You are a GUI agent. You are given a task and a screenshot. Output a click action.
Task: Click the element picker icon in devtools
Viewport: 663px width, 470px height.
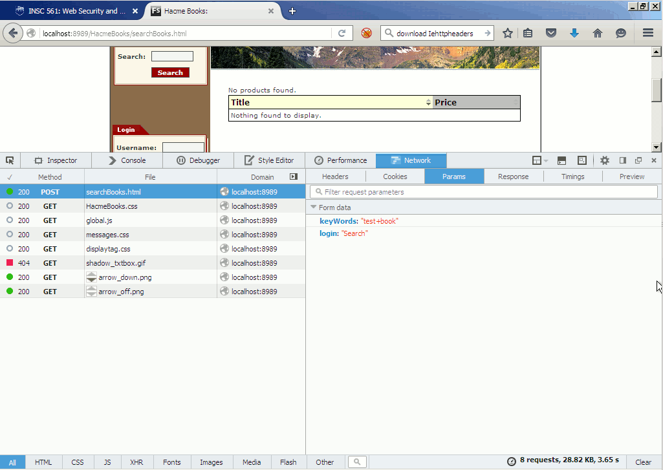coord(10,160)
